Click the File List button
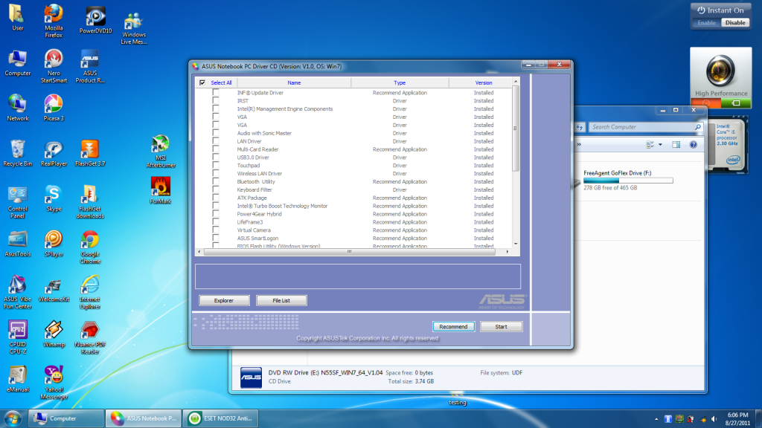The image size is (762, 428). (281, 301)
